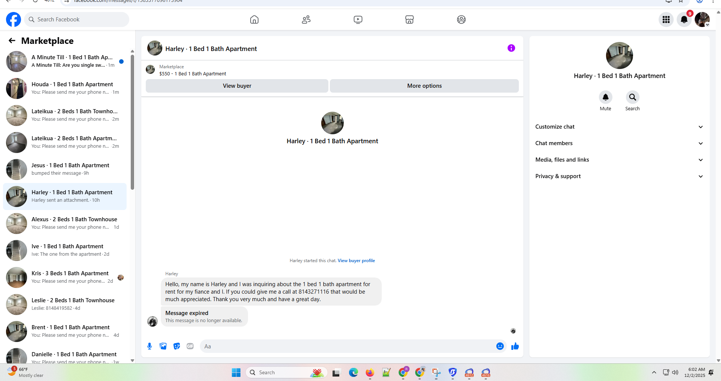Open Lateikua 2 Beds Townhouse conversation
721x381 pixels.
tap(65, 115)
